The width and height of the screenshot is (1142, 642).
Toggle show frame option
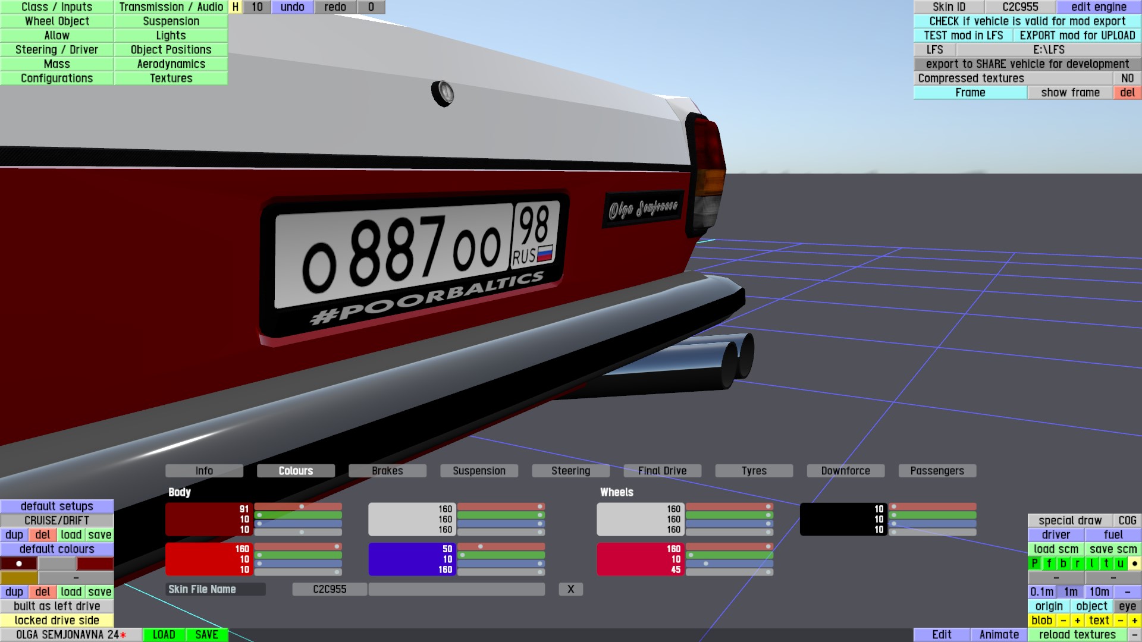[x=1070, y=92]
